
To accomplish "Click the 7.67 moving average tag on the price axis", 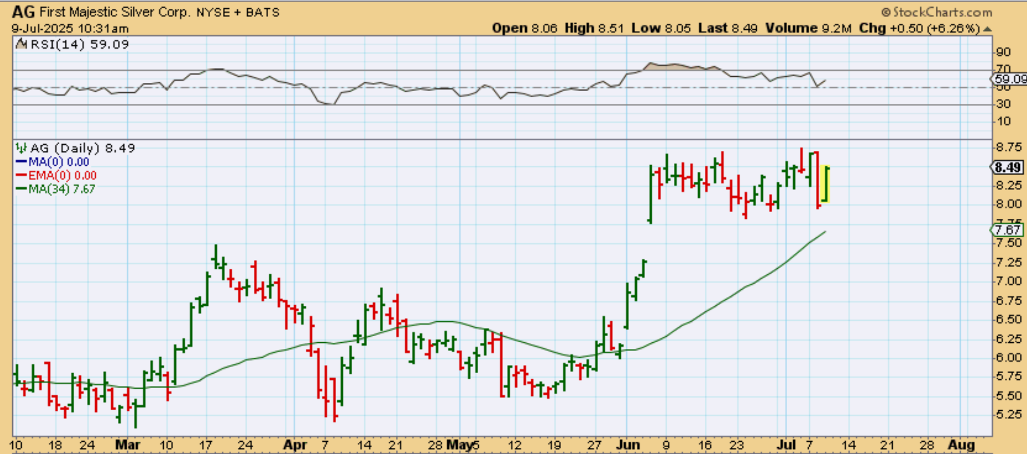I will click(1007, 230).
